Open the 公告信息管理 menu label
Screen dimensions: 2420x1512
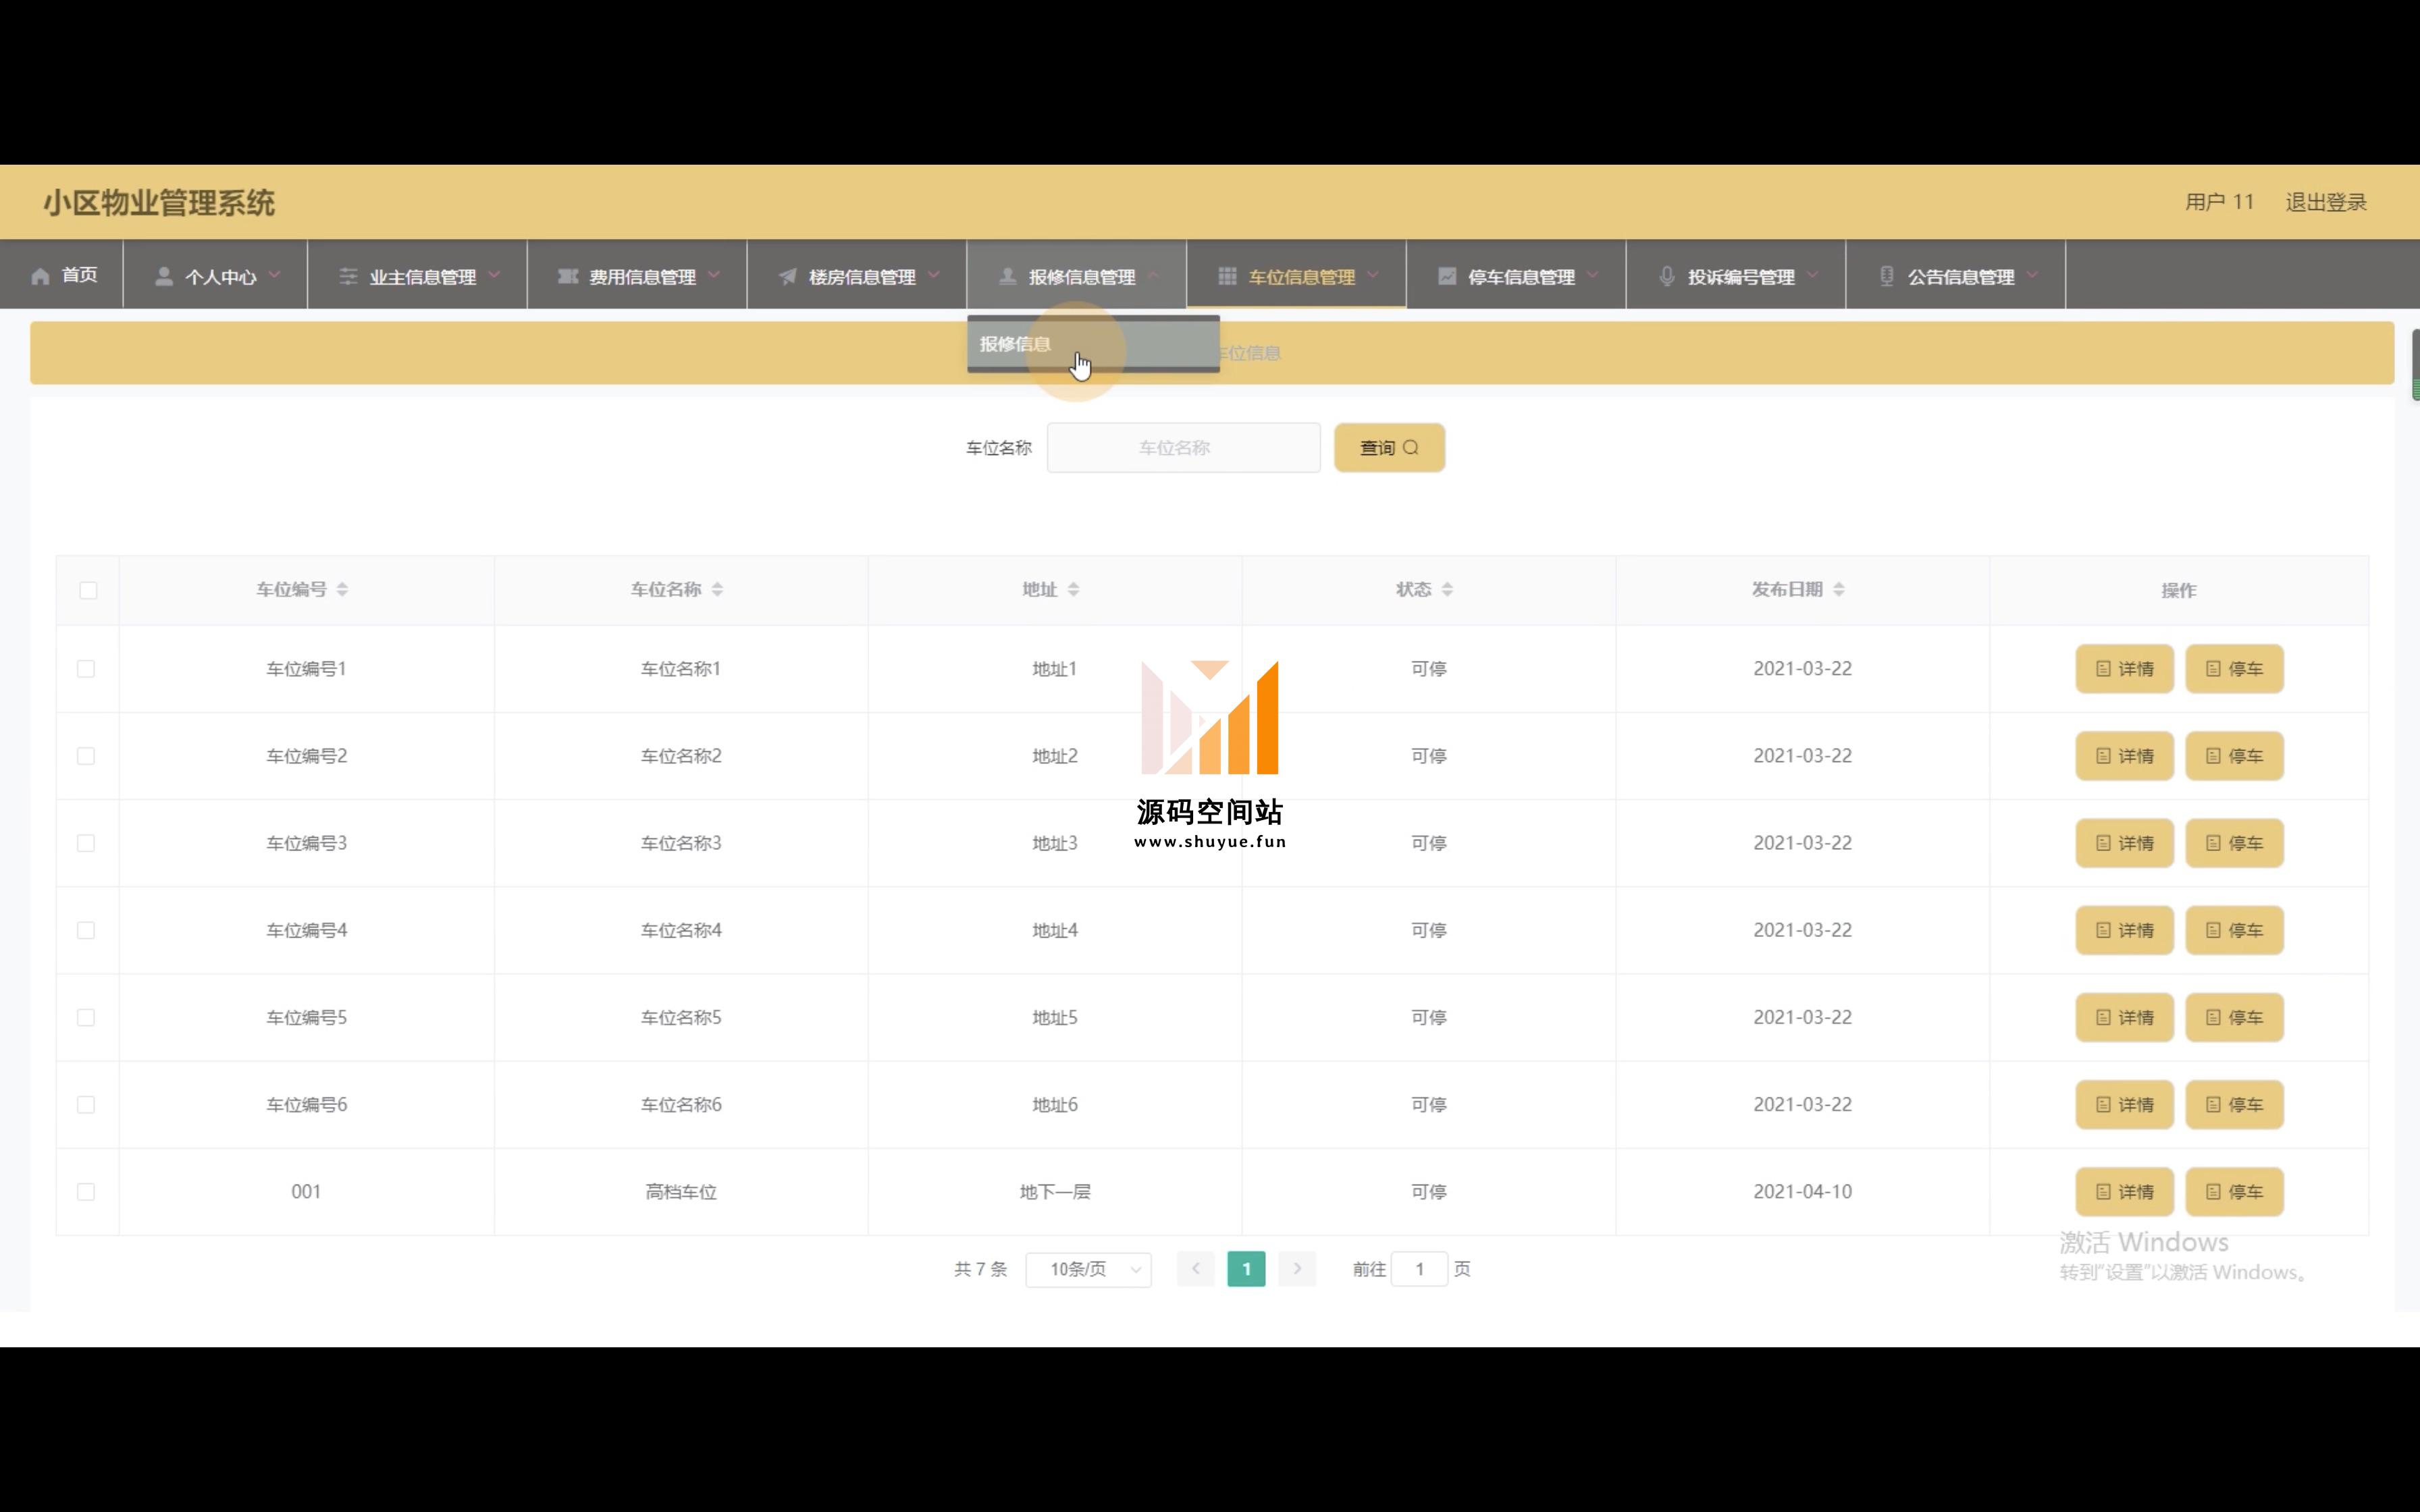[1961, 277]
